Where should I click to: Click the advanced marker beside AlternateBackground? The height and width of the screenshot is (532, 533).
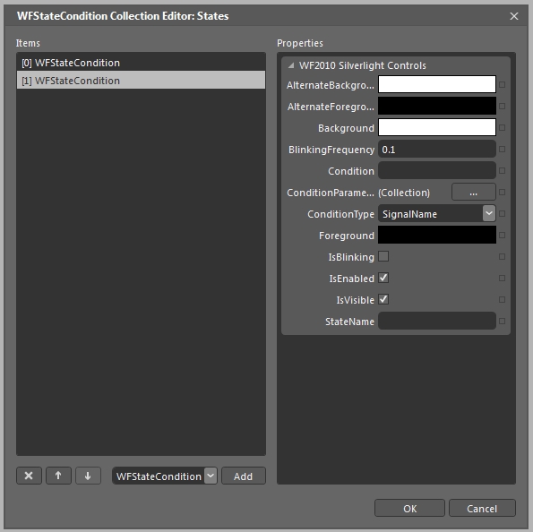502,85
